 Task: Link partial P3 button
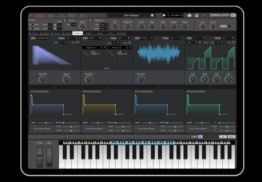coord(211,137)
